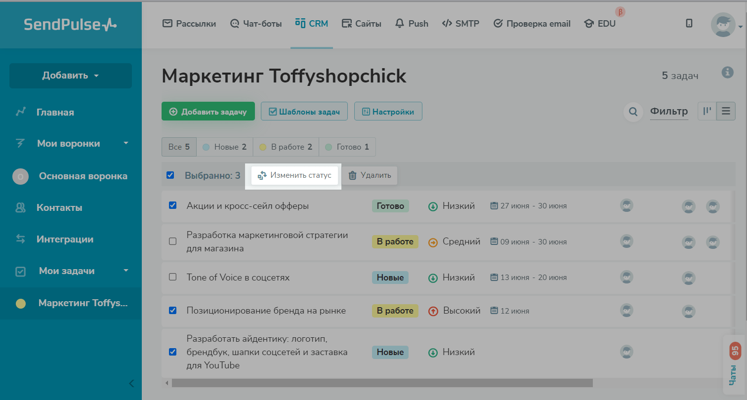747x400 pixels.
Task: Click the assignee avatar in Разработать айдентику row
Action: tap(626, 352)
